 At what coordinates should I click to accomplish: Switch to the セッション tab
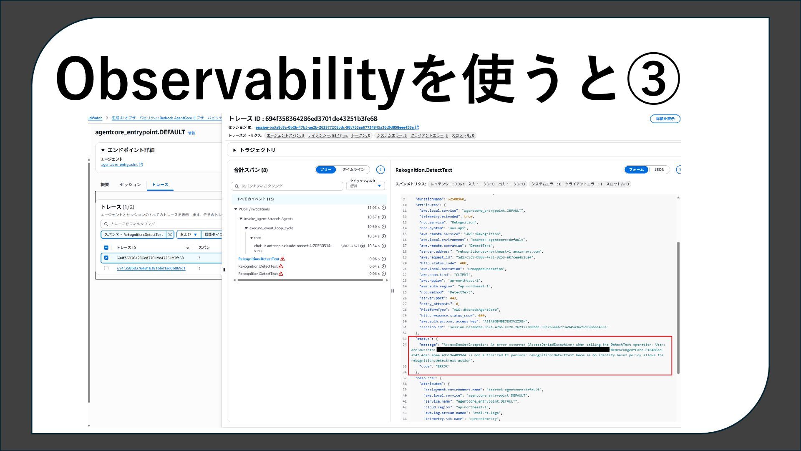(130, 185)
